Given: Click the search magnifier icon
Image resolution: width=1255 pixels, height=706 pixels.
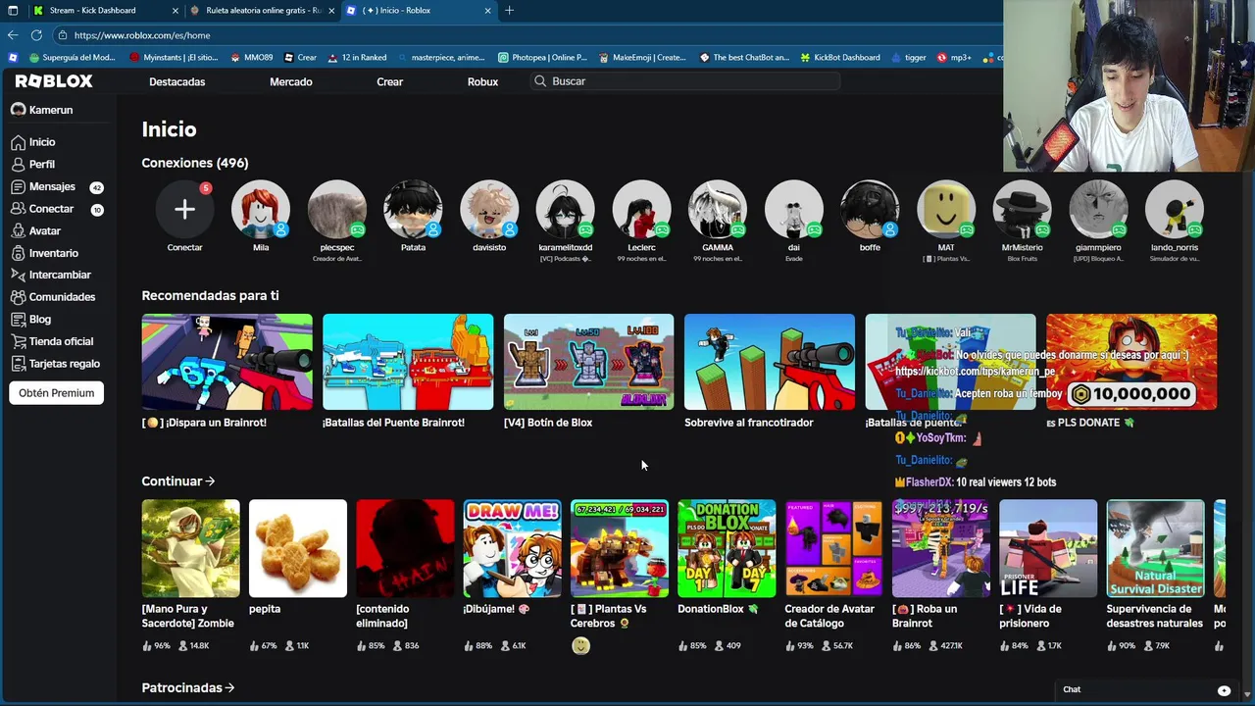Looking at the screenshot, I should (x=540, y=81).
